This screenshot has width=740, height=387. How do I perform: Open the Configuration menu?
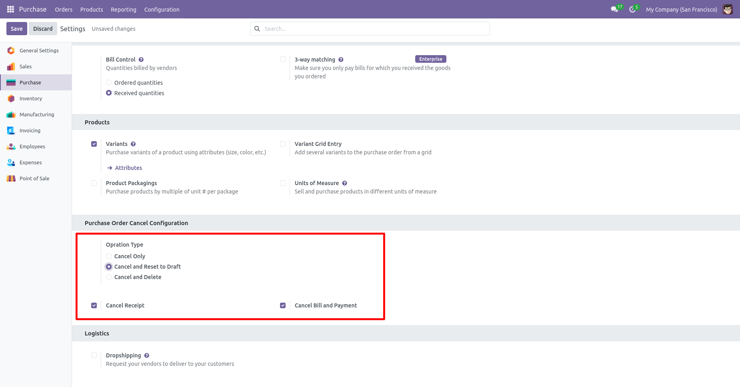click(x=162, y=9)
